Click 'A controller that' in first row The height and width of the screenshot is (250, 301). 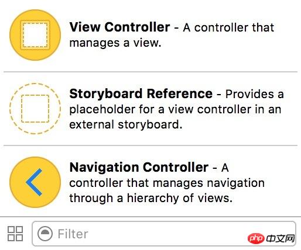(x=228, y=27)
